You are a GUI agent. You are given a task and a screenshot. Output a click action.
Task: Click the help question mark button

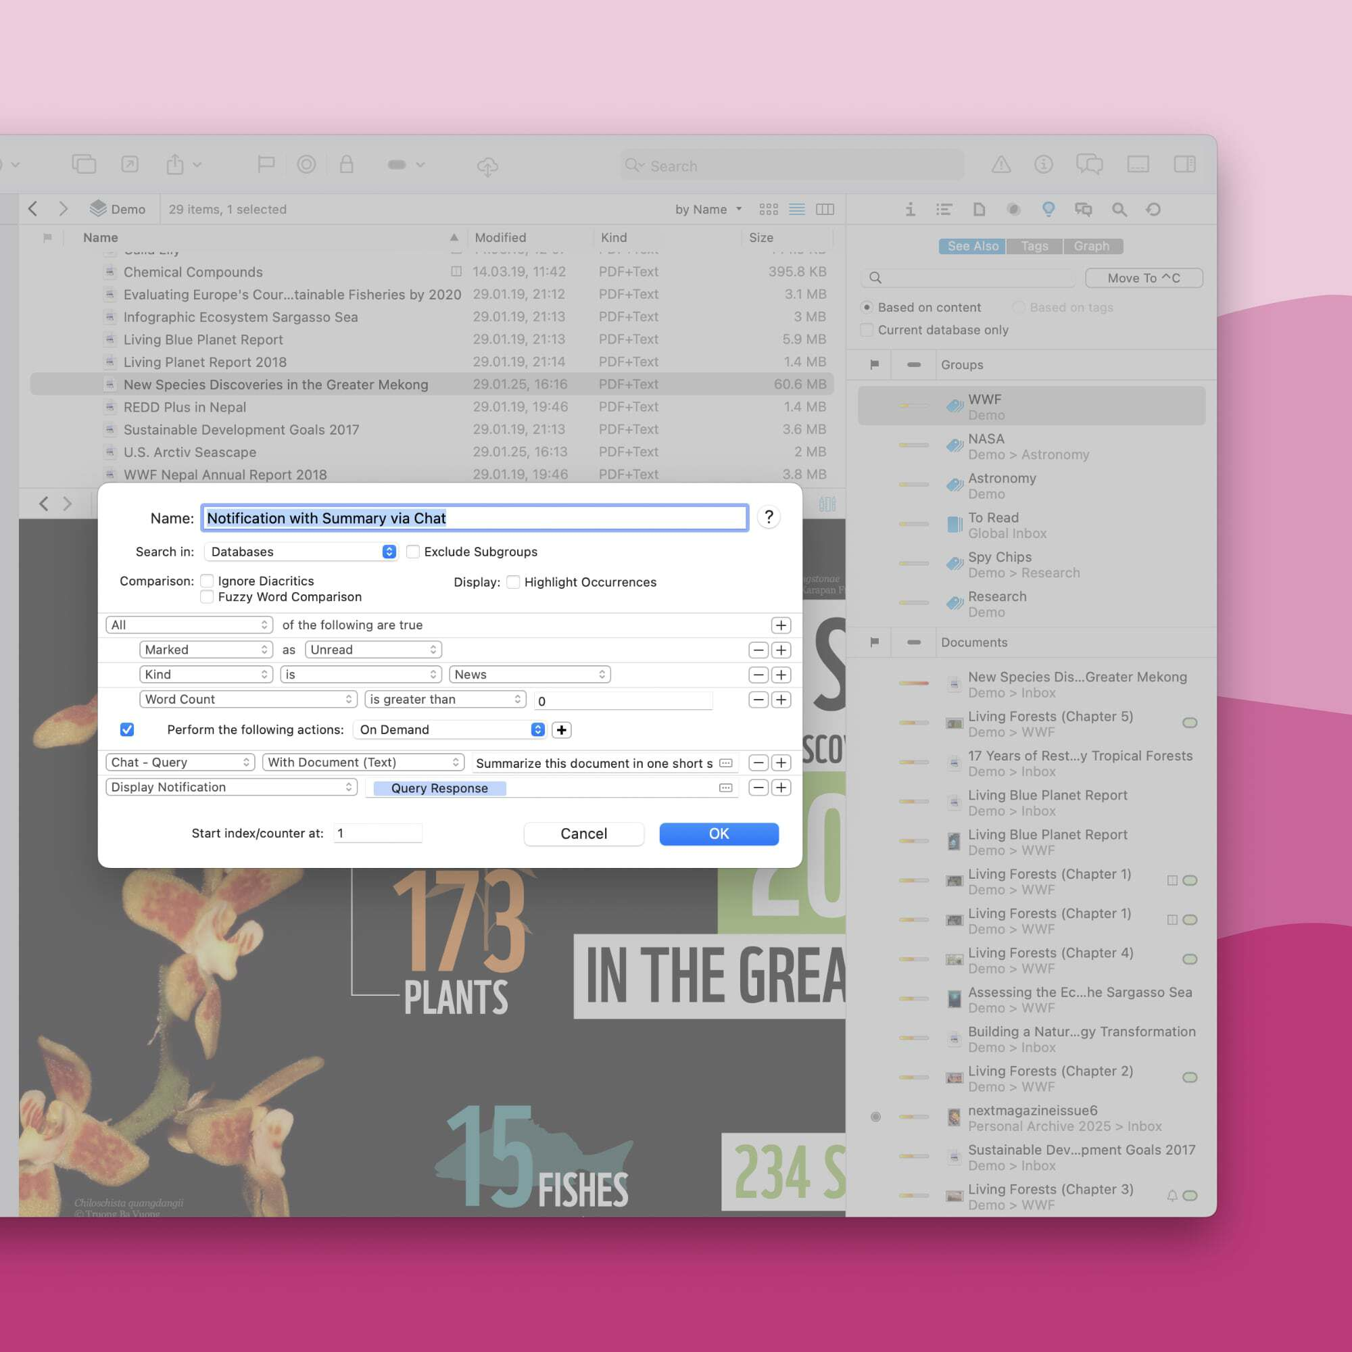769,517
